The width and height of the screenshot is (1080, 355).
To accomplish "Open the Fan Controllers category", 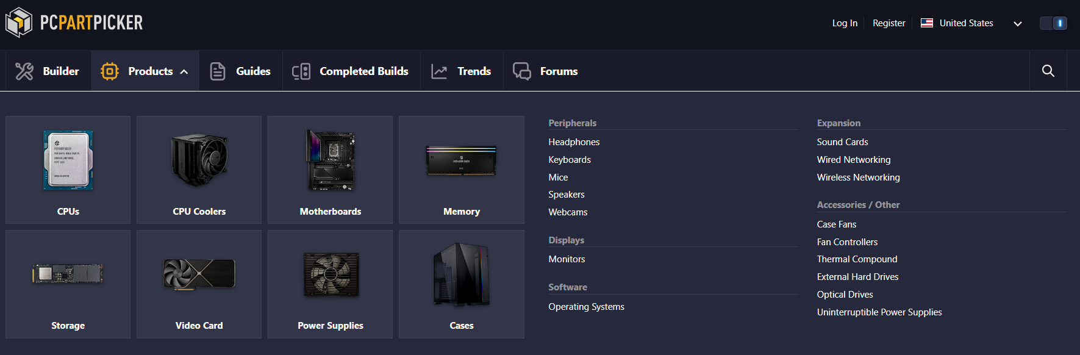I will click(x=847, y=242).
